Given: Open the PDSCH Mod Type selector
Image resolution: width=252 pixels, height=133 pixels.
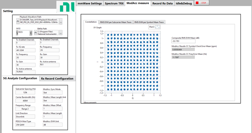Looking at the screenshot, I should pos(25,125).
